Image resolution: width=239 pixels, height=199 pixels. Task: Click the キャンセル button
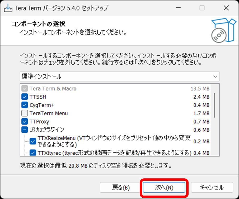pyautogui.click(x=212, y=188)
